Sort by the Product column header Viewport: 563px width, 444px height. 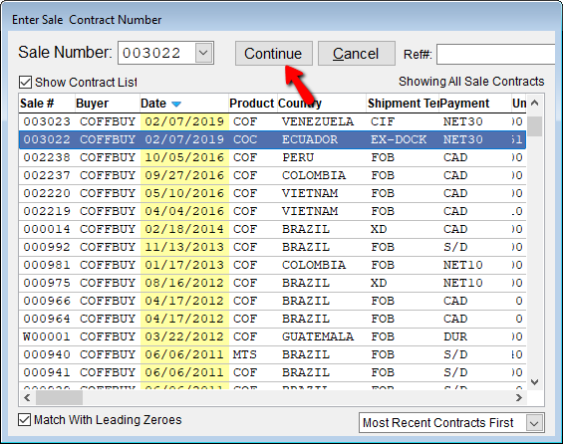pos(253,104)
